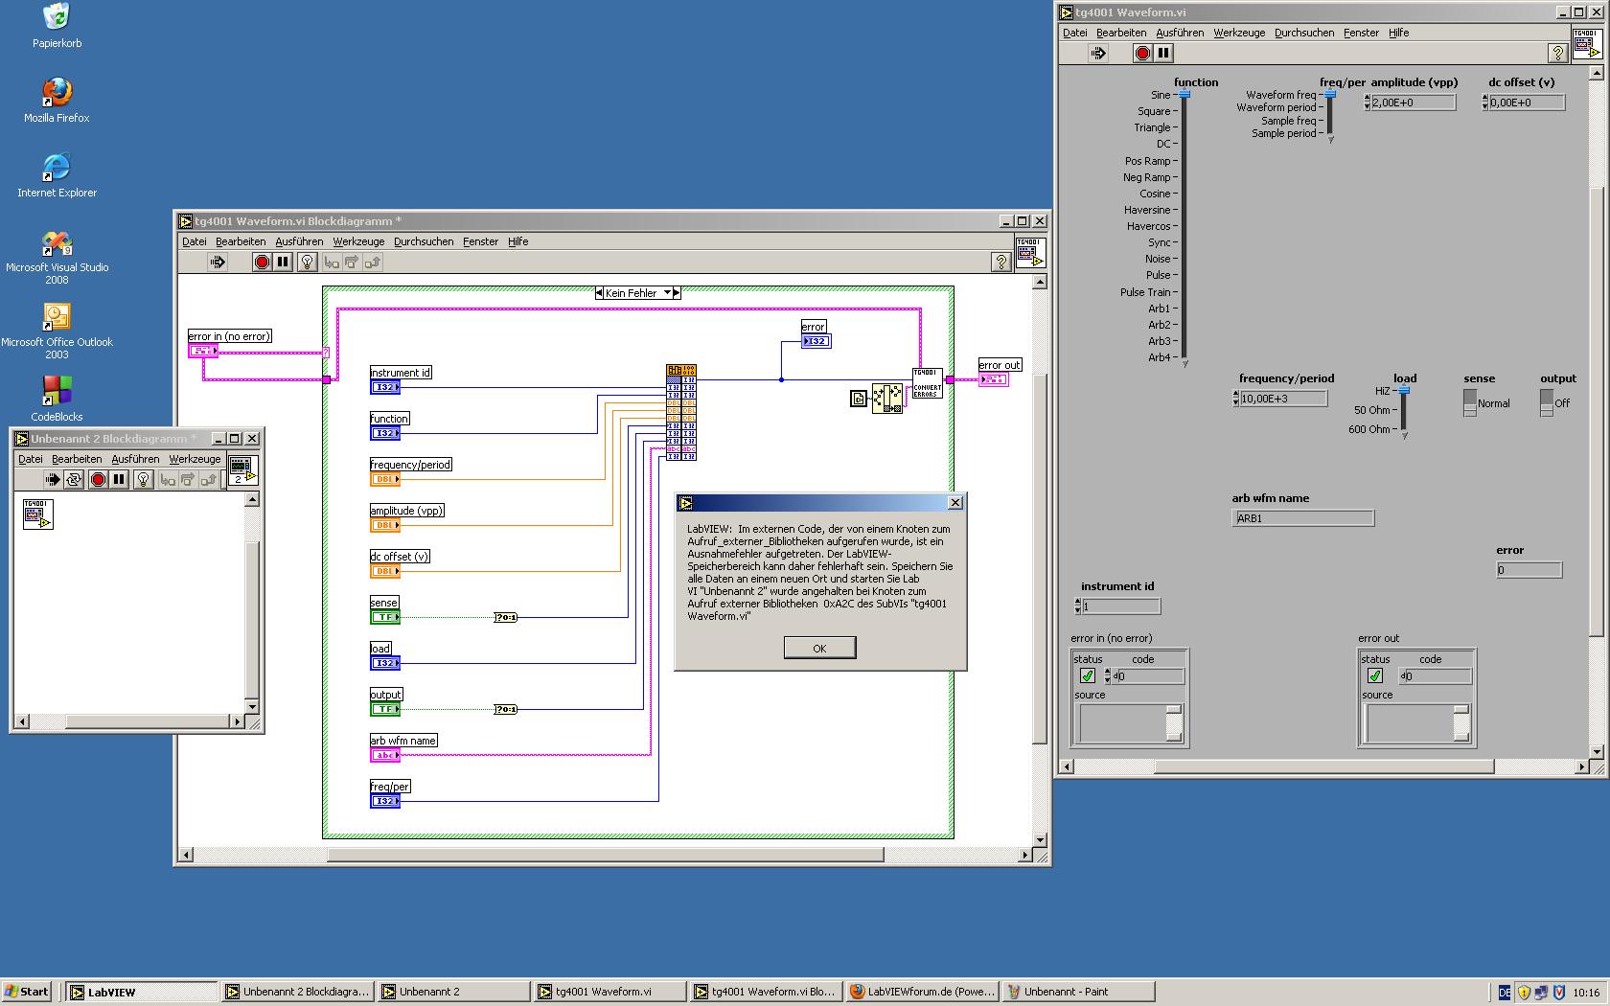Screen dimensions: 1610x1006
Task: Click the highlight execution lightbulb in tg4001 block diagram
Action: pos(307,263)
